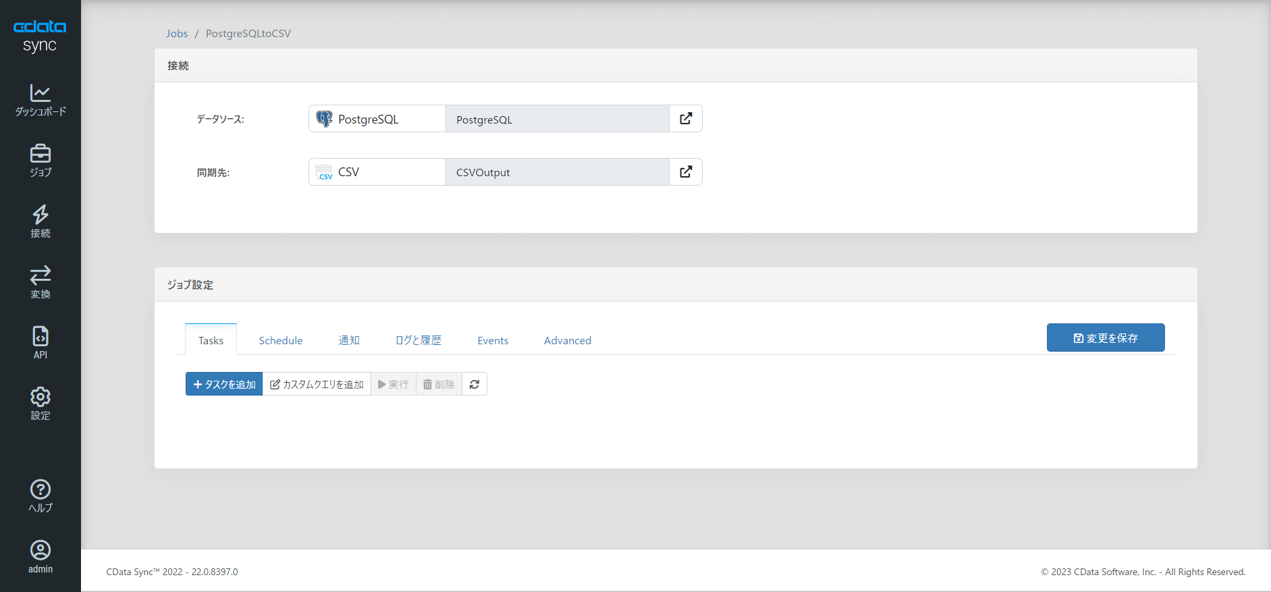Open CSVOutput destination connection link icon
The height and width of the screenshot is (592, 1271).
point(686,172)
